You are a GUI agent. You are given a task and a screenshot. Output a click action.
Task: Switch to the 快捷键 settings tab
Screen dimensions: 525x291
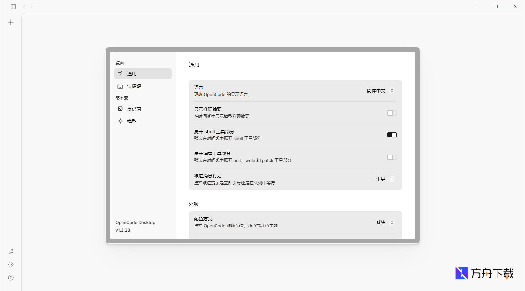click(143, 86)
